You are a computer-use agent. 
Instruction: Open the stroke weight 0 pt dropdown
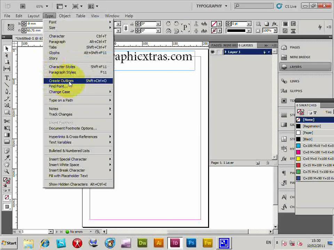[248, 24]
